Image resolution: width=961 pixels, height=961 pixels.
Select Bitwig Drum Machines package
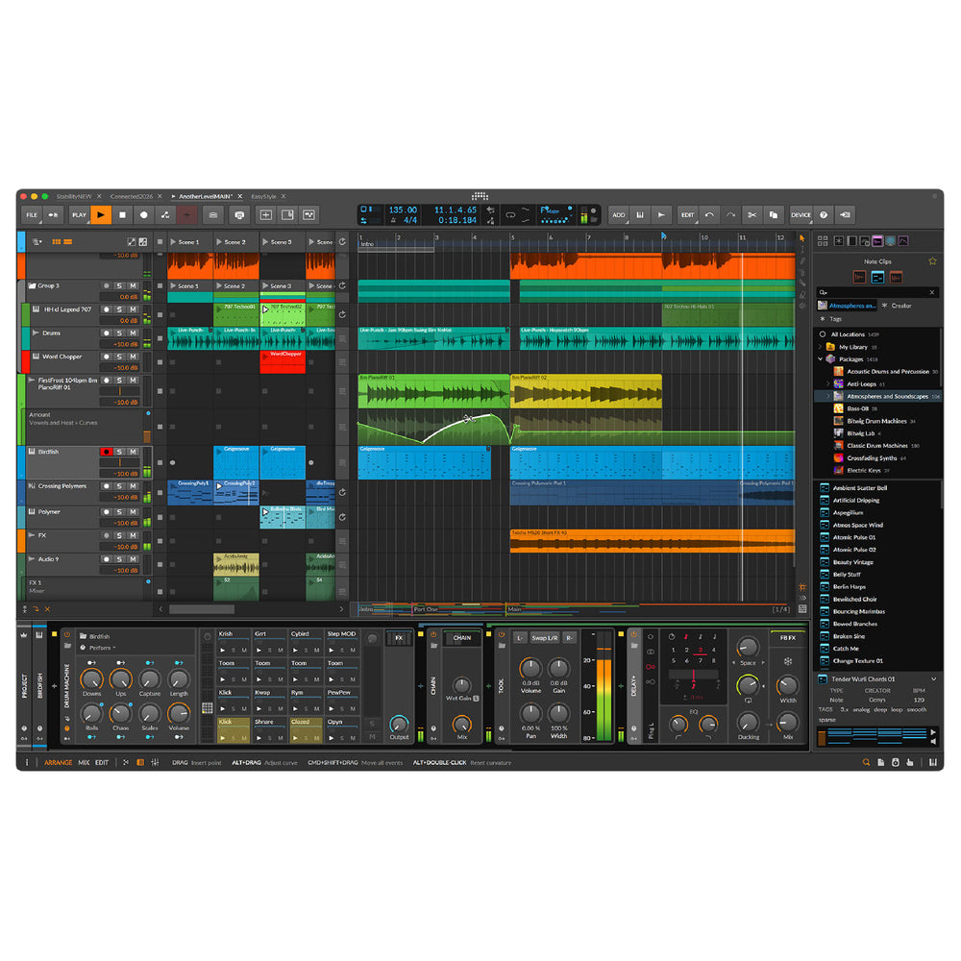click(876, 422)
